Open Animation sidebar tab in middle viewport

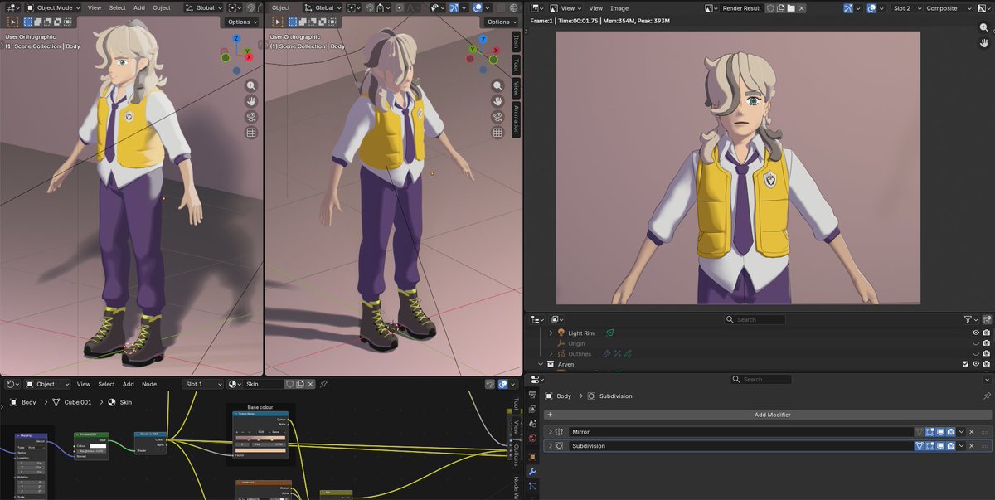[x=516, y=120]
